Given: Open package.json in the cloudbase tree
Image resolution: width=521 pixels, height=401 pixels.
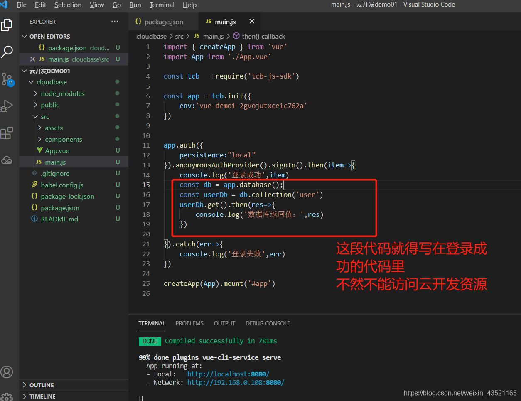Looking at the screenshot, I should [74, 208].
